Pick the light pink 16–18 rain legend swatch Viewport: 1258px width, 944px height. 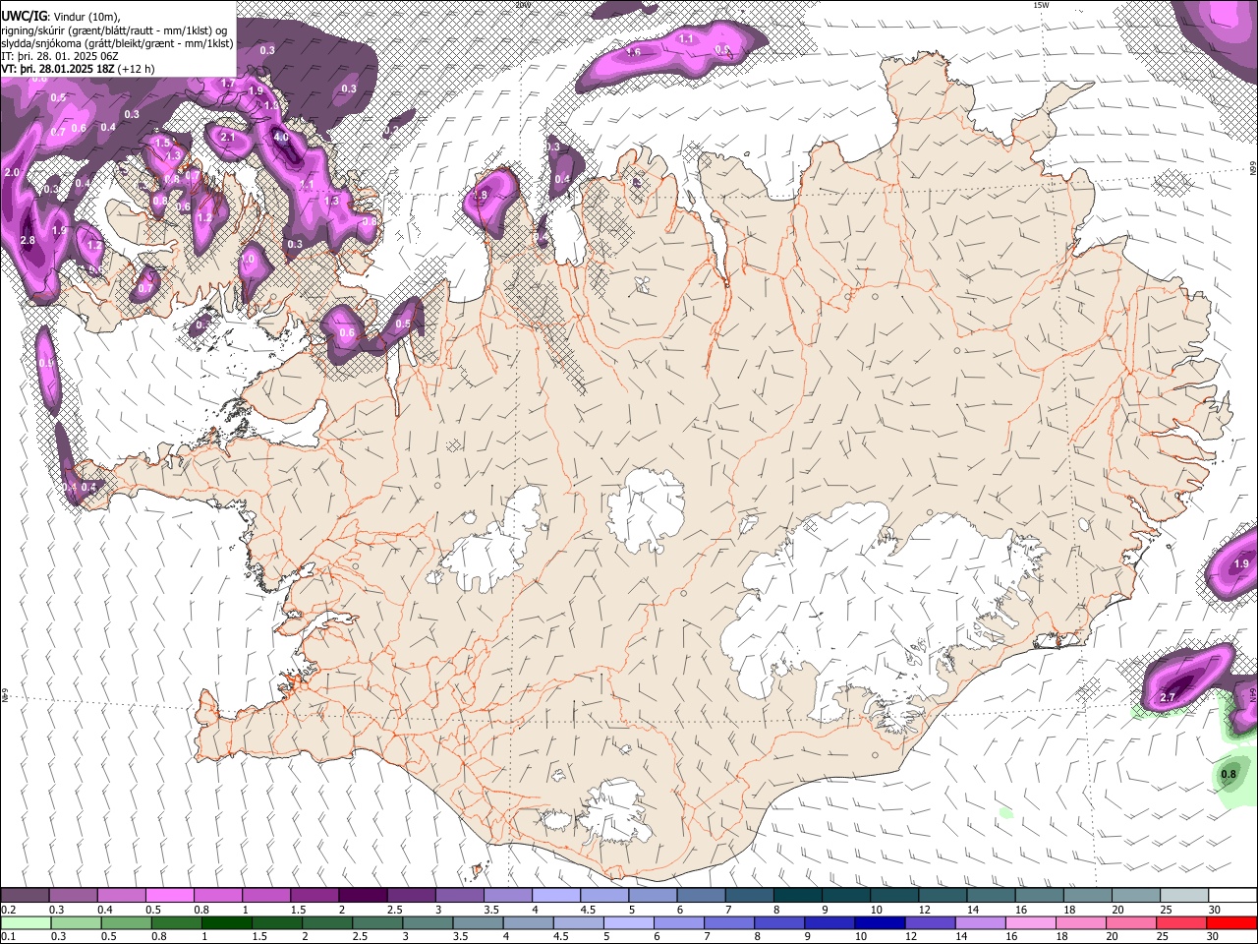coord(1030,922)
